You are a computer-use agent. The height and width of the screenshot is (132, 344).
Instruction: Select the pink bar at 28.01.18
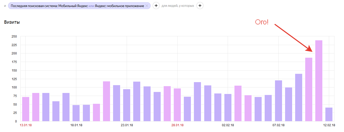[177, 105]
